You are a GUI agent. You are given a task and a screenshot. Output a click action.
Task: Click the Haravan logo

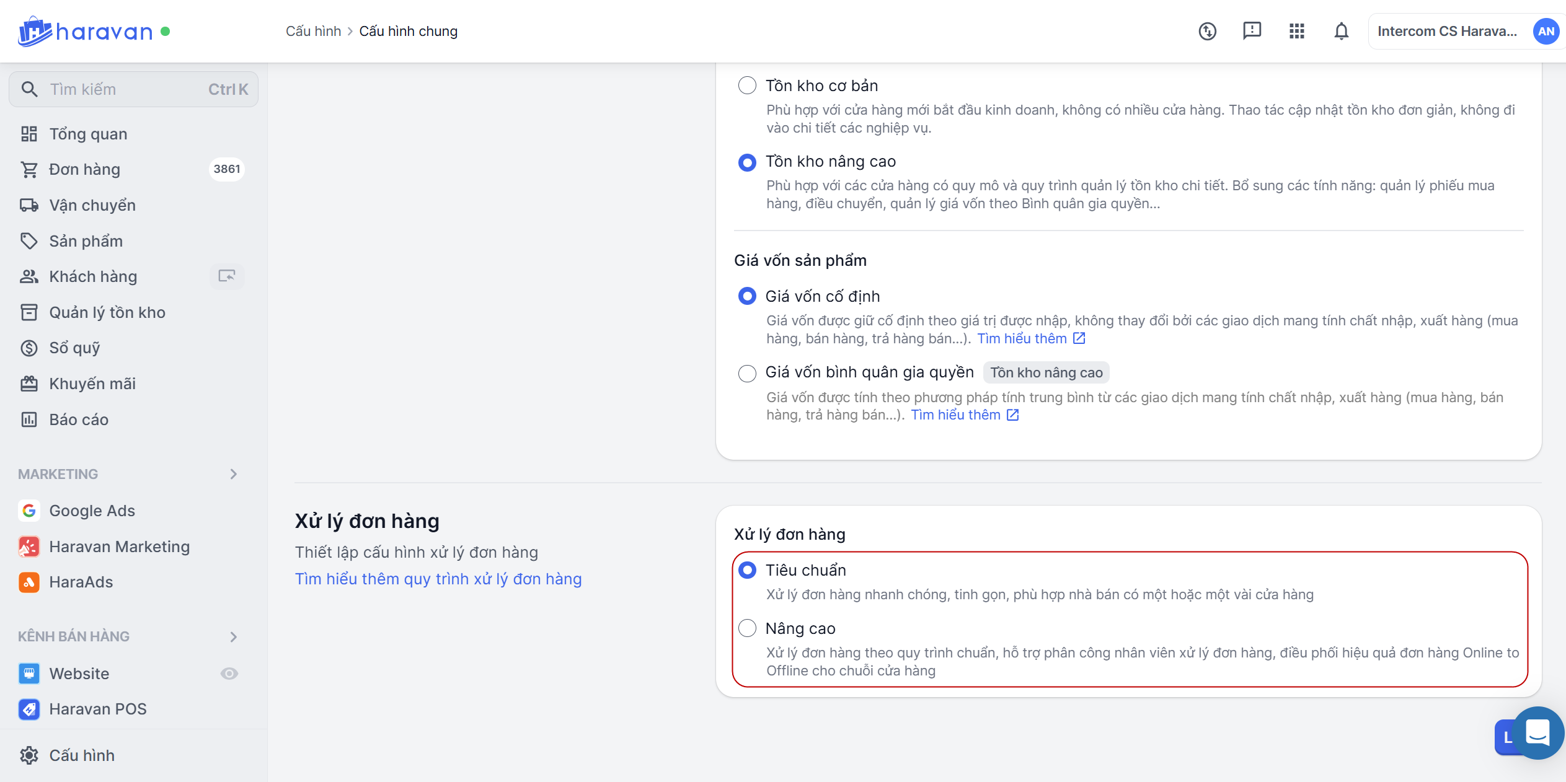pos(86,31)
